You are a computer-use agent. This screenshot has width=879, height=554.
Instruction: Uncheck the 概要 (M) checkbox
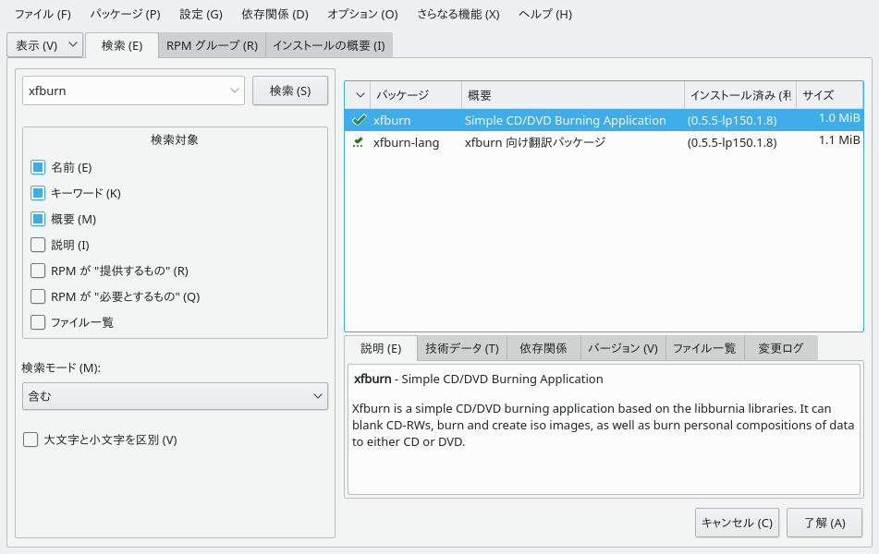tap(38, 219)
